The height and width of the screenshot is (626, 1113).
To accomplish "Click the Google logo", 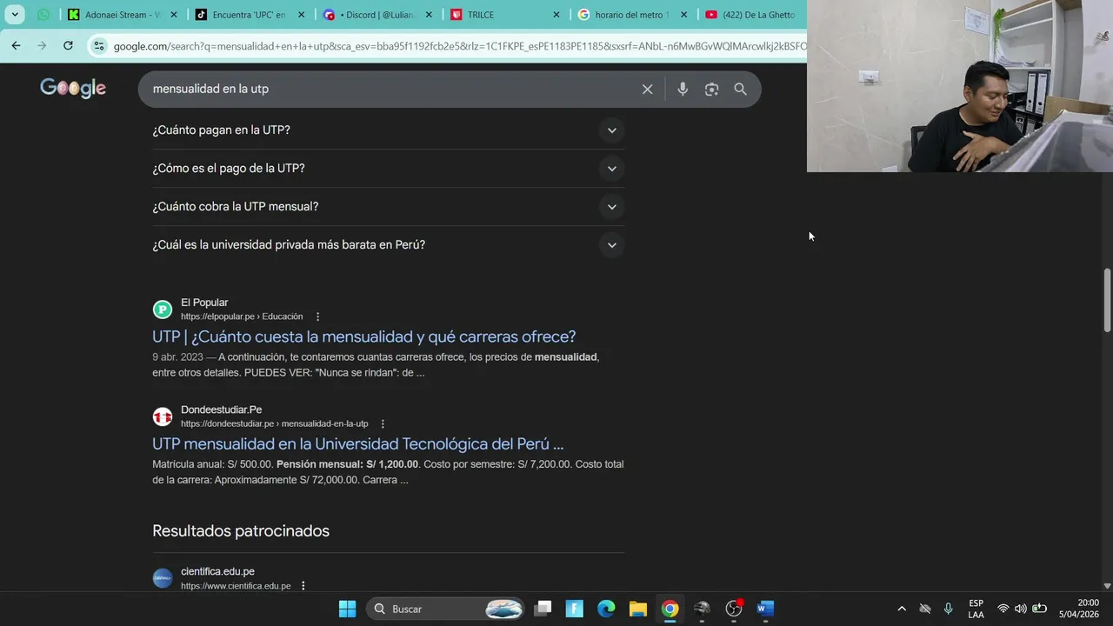I will point(73,88).
